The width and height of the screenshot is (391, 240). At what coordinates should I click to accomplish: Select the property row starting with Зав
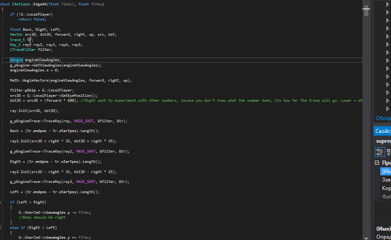(x=386, y=180)
